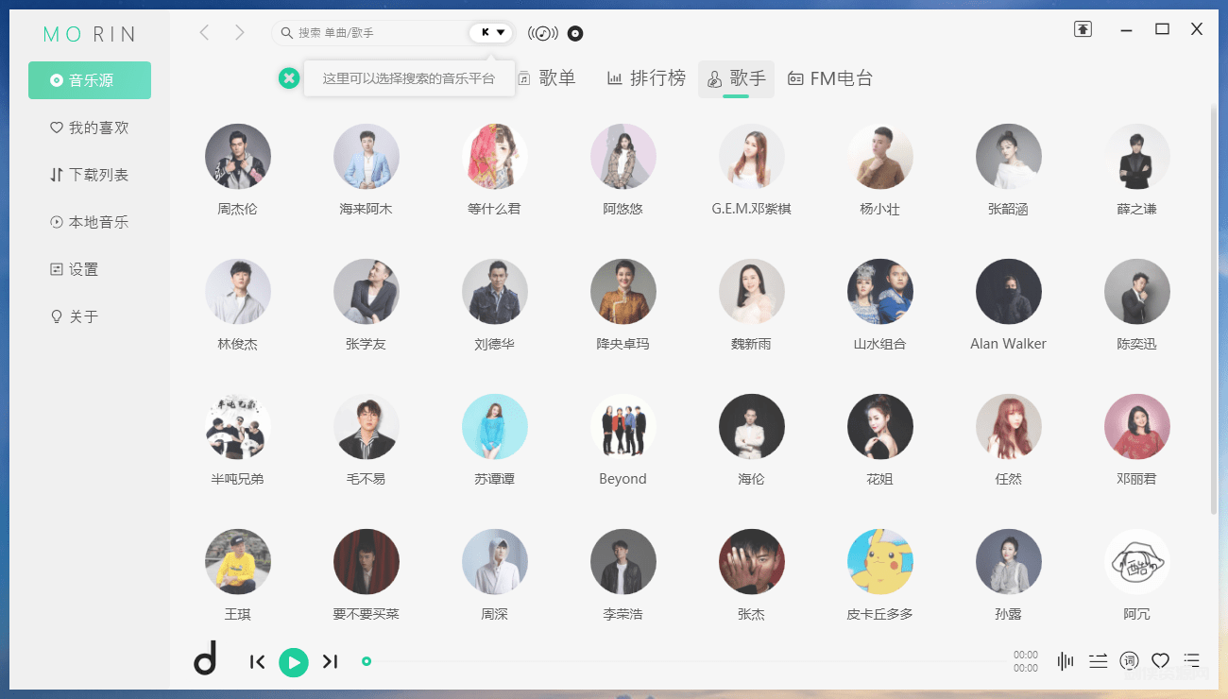Skip to the next track

330,662
